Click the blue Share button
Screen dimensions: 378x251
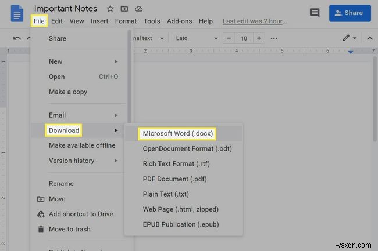350,13
